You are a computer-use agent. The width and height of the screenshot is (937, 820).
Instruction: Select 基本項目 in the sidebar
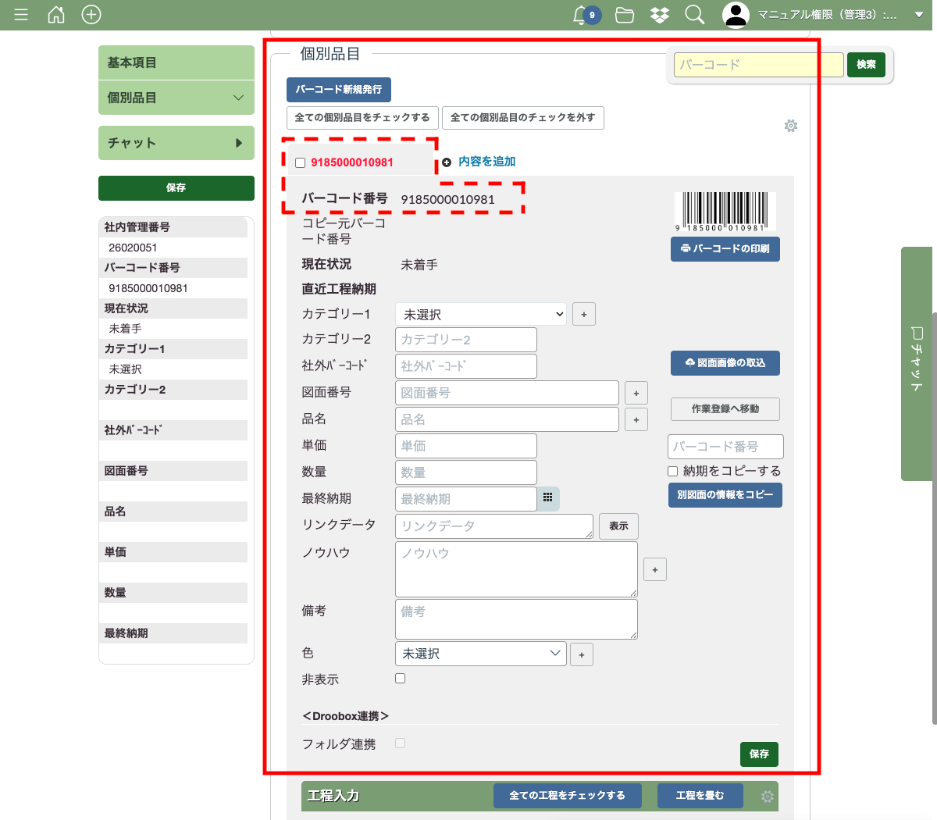(x=176, y=62)
